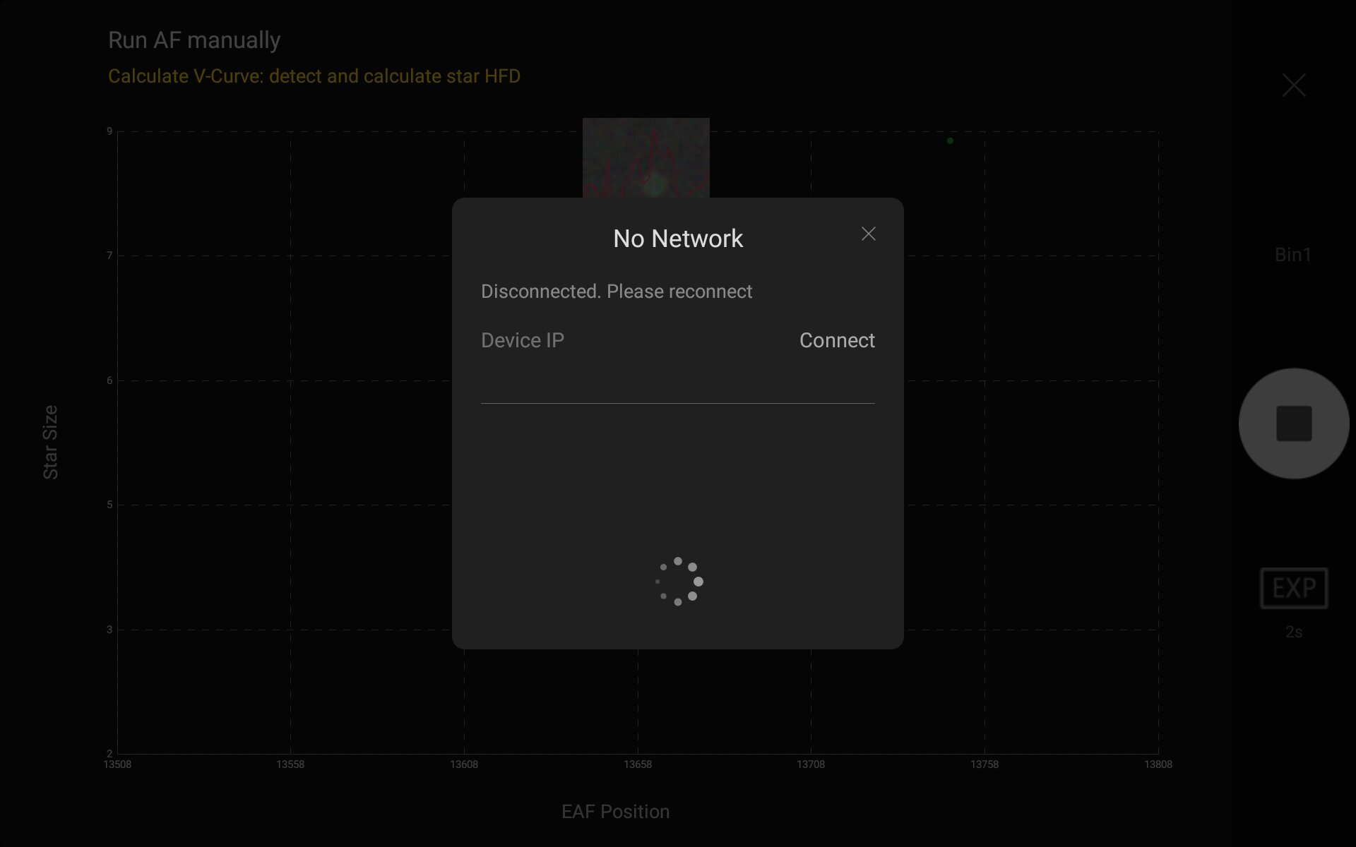This screenshot has width=1356, height=847.
Task: Click the Star Size axis label
Action: (50, 442)
